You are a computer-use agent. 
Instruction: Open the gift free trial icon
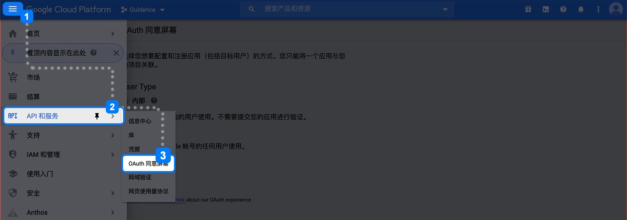pyautogui.click(x=528, y=9)
